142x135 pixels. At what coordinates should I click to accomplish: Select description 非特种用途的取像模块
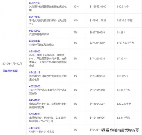coord(42,45)
